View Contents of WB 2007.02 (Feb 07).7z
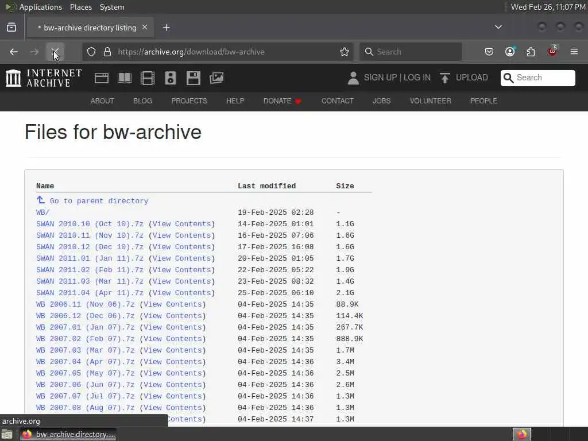The width and height of the screenshot is (588, 441). click(x=173, y=339)
